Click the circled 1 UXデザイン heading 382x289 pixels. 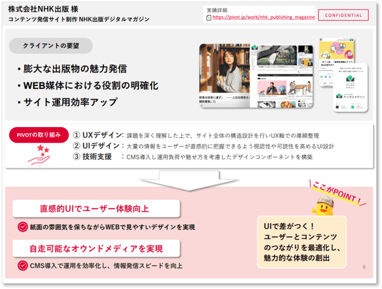click(98, 135)
